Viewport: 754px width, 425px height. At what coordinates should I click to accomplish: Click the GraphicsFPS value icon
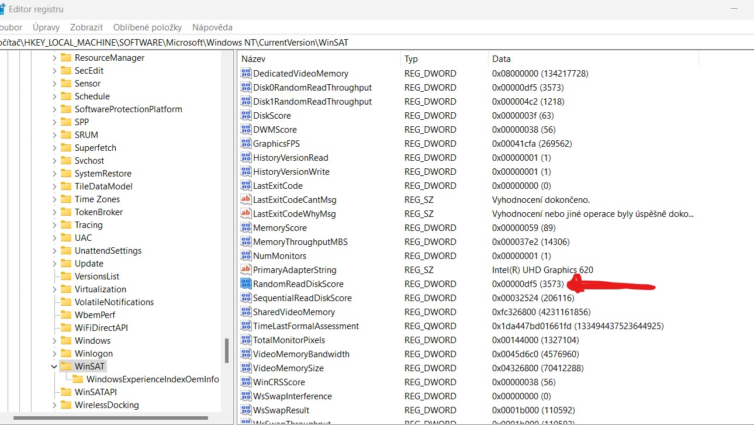tap(245, 143)
